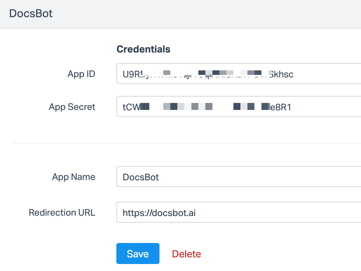
Task: Click the DocsBot header title
Action: (x=32, y=13)
